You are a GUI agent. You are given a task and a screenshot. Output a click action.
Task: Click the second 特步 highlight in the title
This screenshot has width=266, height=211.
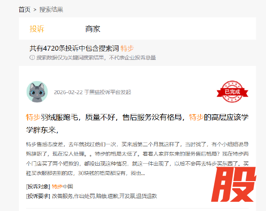(x=196, y=117)
